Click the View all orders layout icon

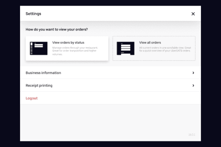tap(125, 48)
